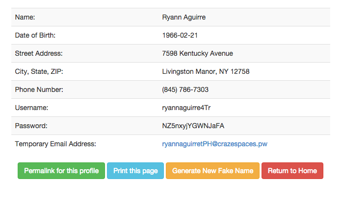The width and height of the screenshot is (342, 202).
Task: Click the Permalink for this profile button
Action: point(61,171)
